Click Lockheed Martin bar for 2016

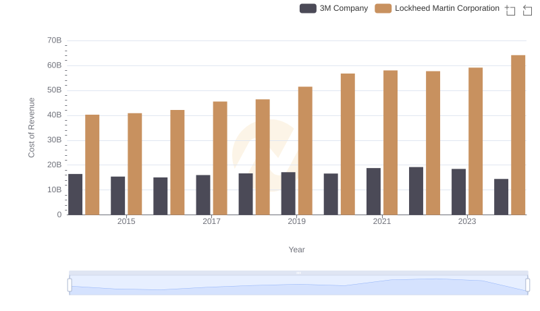(178, 163)
